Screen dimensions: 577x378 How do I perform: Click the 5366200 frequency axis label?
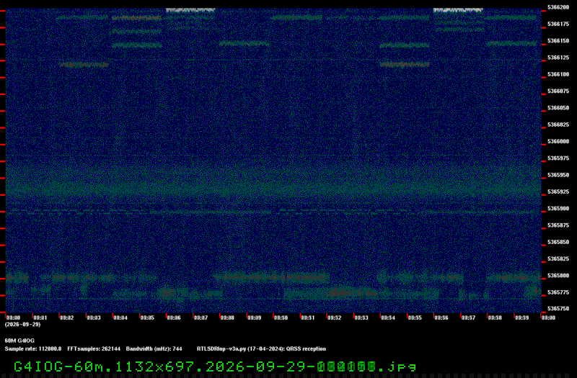(x=558, y=7)
